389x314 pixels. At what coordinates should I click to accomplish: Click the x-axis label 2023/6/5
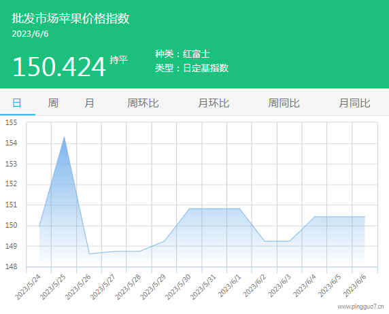[x=329, y=286]
